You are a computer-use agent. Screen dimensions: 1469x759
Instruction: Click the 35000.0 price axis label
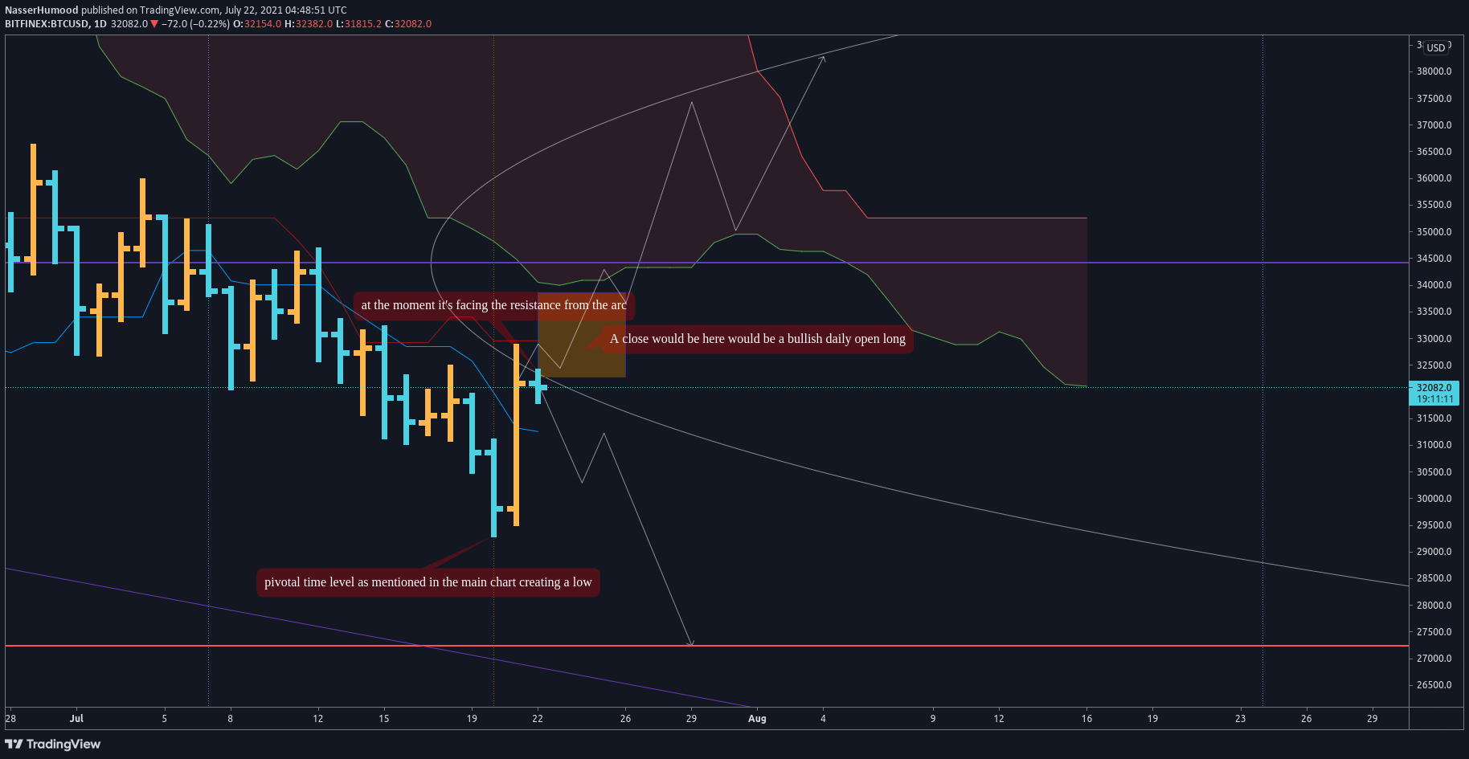click(1434, 232)
